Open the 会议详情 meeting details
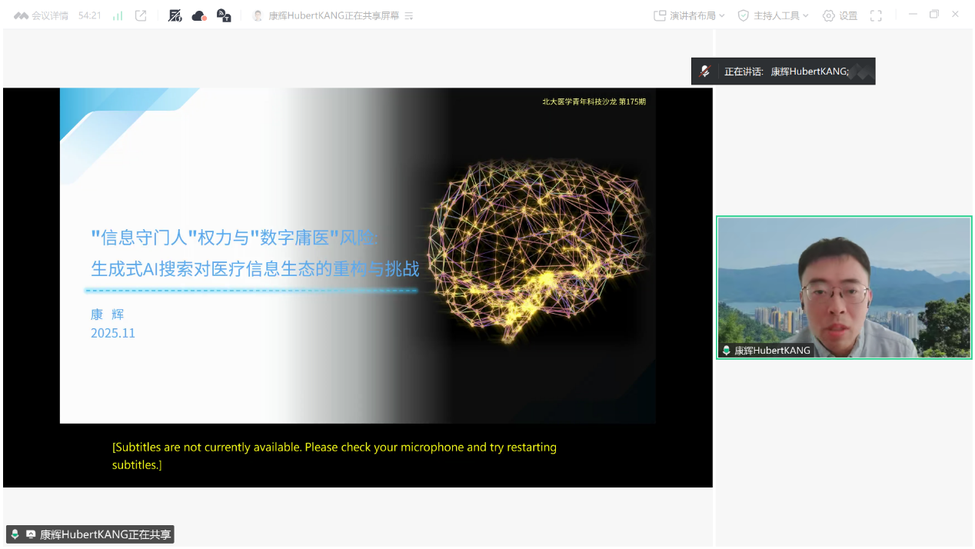 42,15
